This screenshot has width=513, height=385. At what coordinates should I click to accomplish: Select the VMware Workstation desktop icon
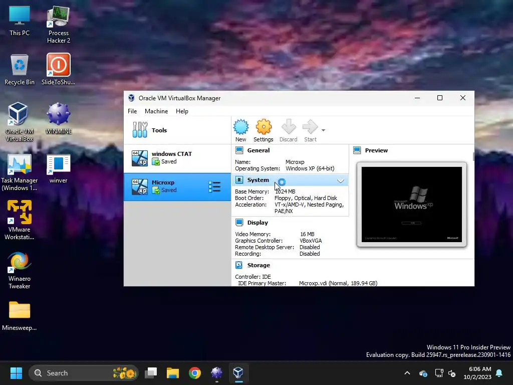coord(20,220)
